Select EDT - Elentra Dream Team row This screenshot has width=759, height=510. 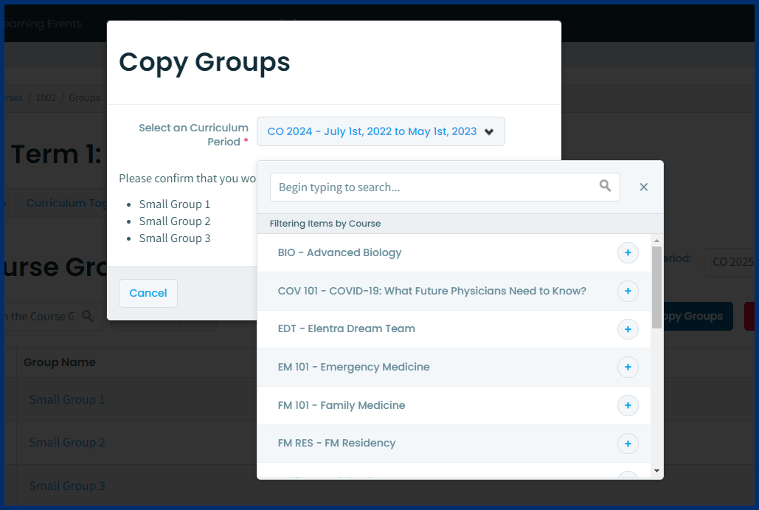click(x=454, y=329)
